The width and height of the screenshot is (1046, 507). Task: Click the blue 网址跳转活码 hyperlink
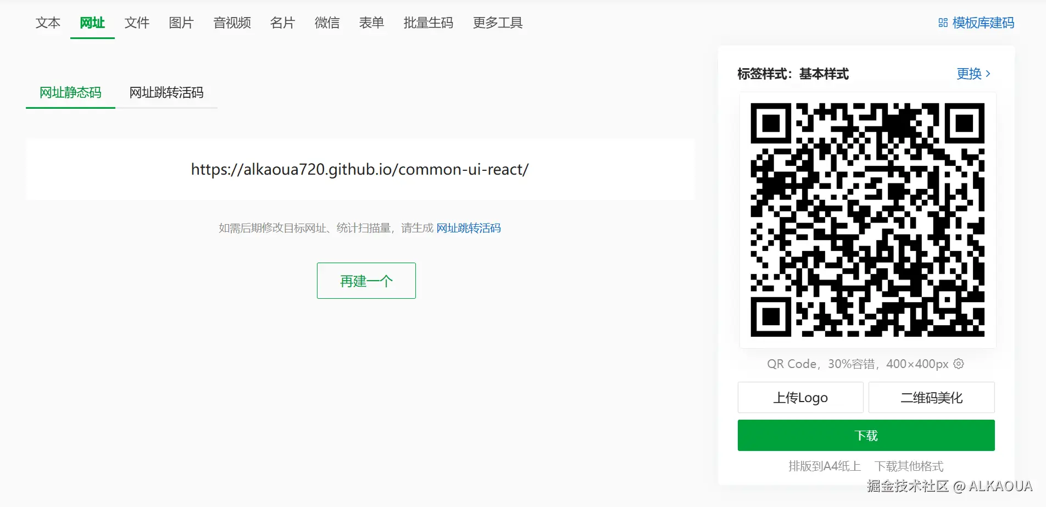click(x=469, y=228)
